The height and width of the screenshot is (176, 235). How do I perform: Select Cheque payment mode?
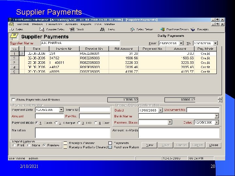click(x=56, y=123)
